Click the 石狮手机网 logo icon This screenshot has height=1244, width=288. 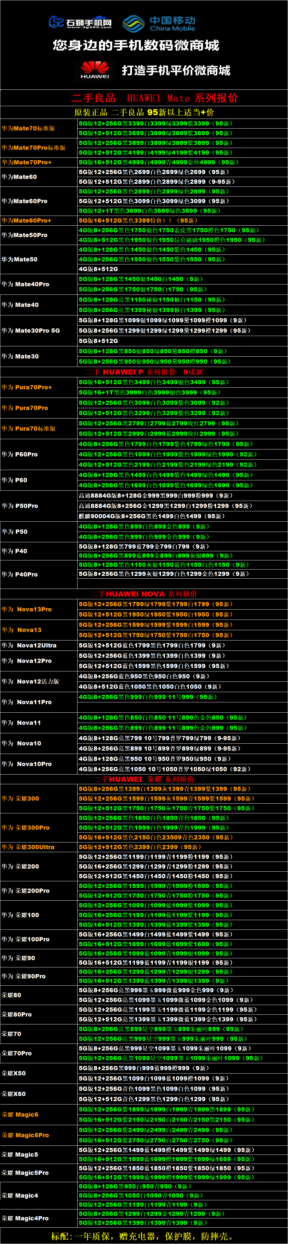click(x=56, y=22)
